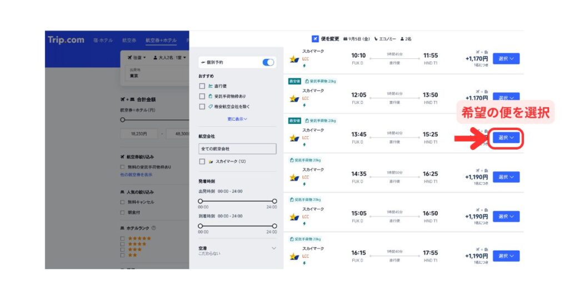Click the calendar icon beside 9月5日 (金)
This screenshot has height=299, width=569.
coord(345,39)
